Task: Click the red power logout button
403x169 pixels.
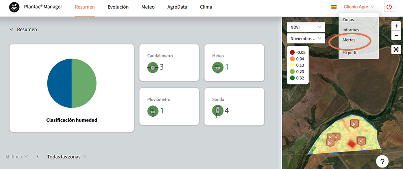Action: click(389, 7)
